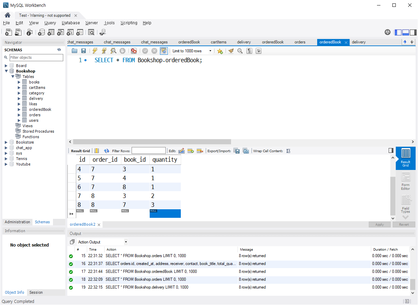The height and width of the screenshot is (305, 418).
Task: Open the home screen tab icon
Action: [x=7, y=15]
